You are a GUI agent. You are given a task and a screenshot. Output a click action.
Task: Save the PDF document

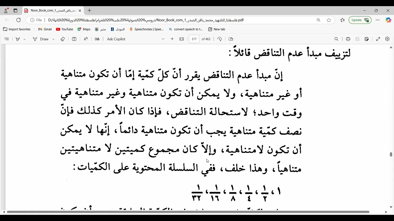357,39
